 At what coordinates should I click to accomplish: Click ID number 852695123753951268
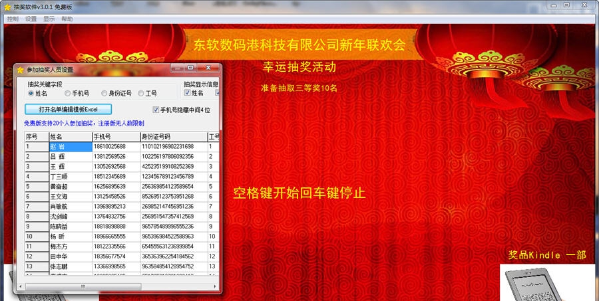point(174,197)
